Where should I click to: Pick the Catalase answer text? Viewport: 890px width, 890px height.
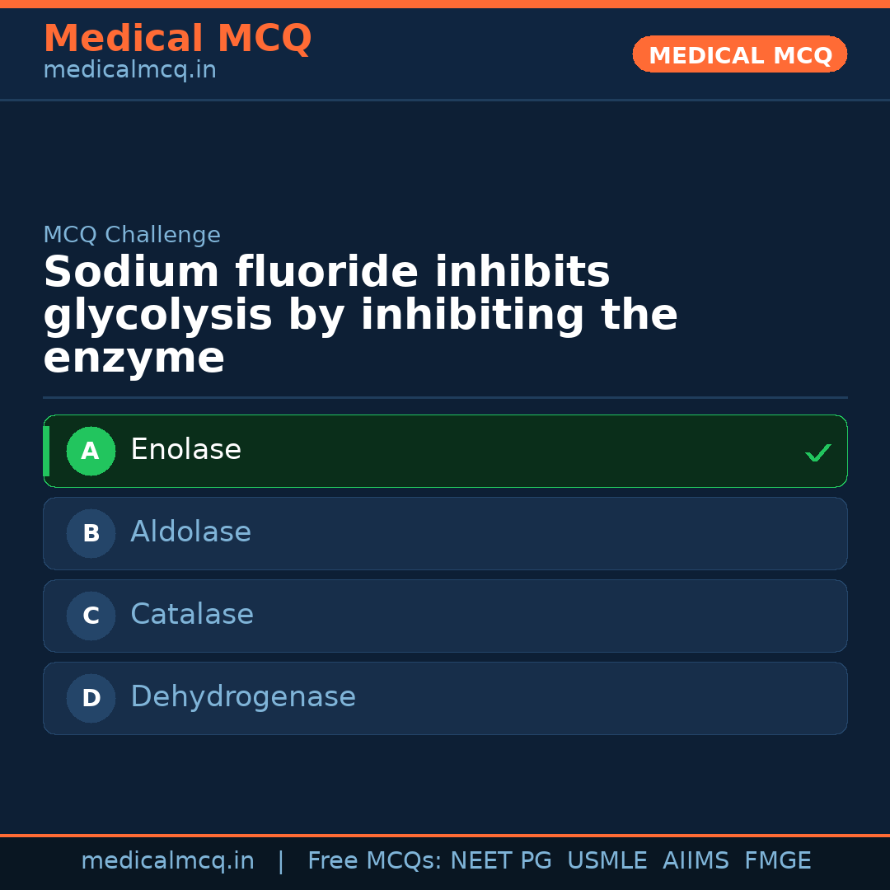192,615
